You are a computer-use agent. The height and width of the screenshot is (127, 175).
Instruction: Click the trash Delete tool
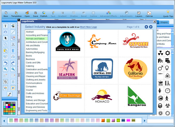pos(13,50)
